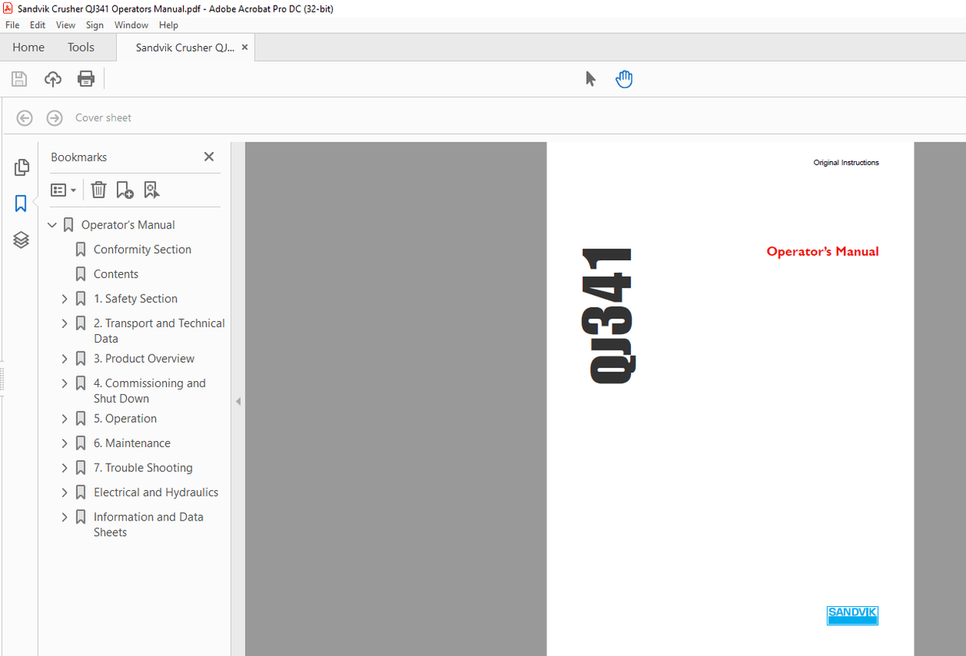Expand the 1. Safety Section bookmark
966x656 pixels.
tap(65, 299)
